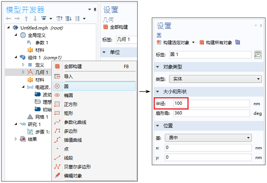Click the move down arrow icon
The height and width of the screenshot is (183, 267).
click(x=35, y=19)
